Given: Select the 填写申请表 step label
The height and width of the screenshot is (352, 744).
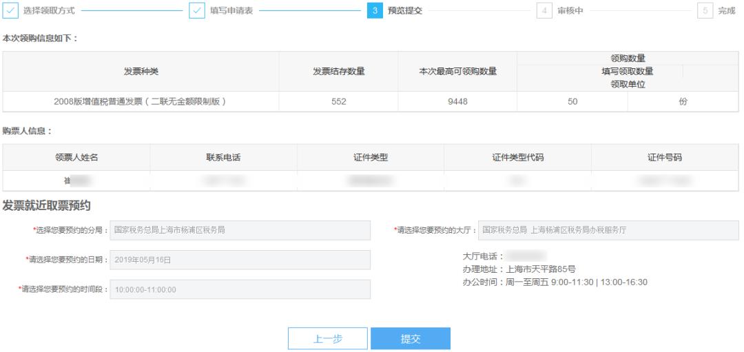Looking at the screenshot, I should point(231,12).
